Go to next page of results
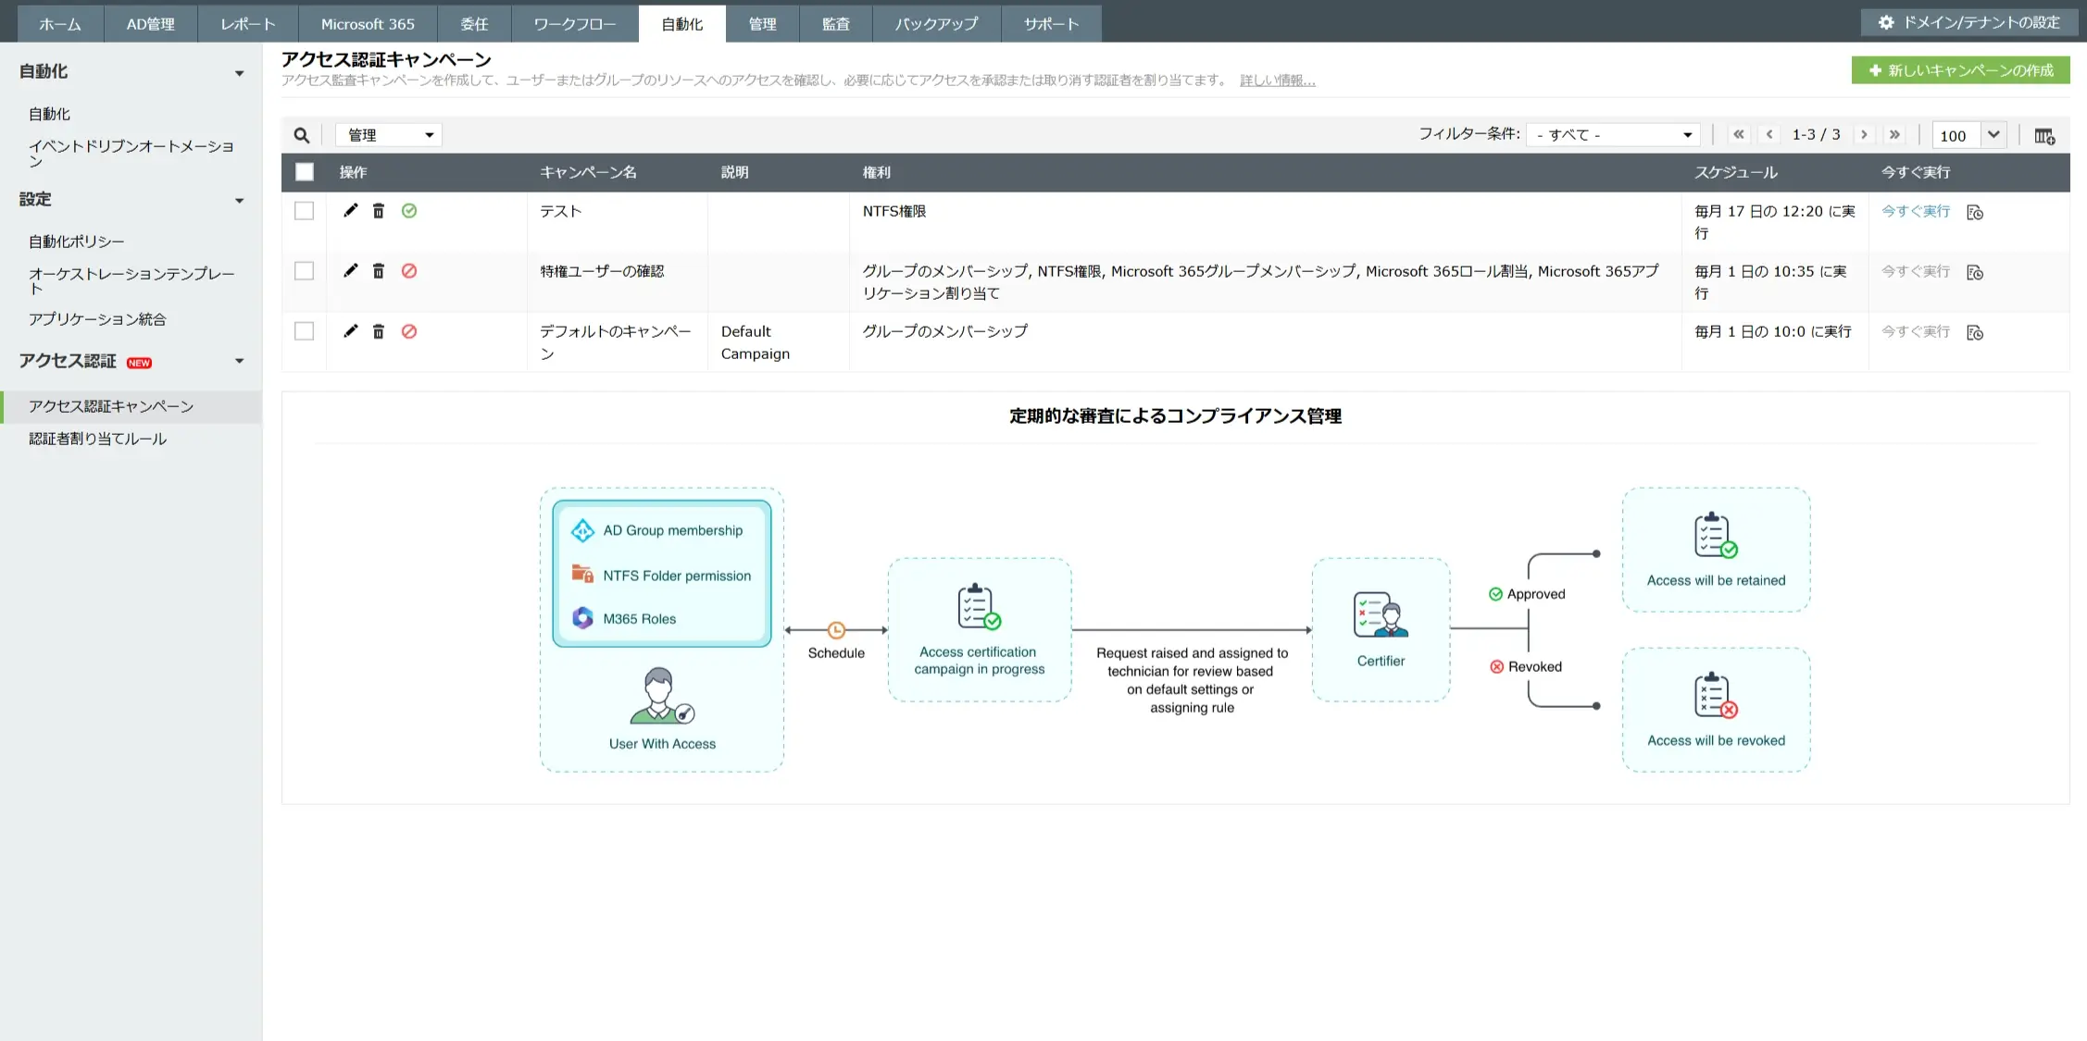The image size is (2087, 1041). tap(1864, 135)
